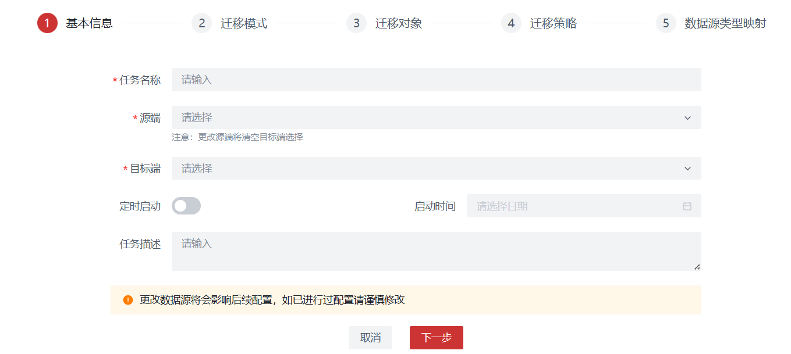Viewport: 791px width, 354px height.
Task: Click the 取消 button
Action: (x=370, y=338)
